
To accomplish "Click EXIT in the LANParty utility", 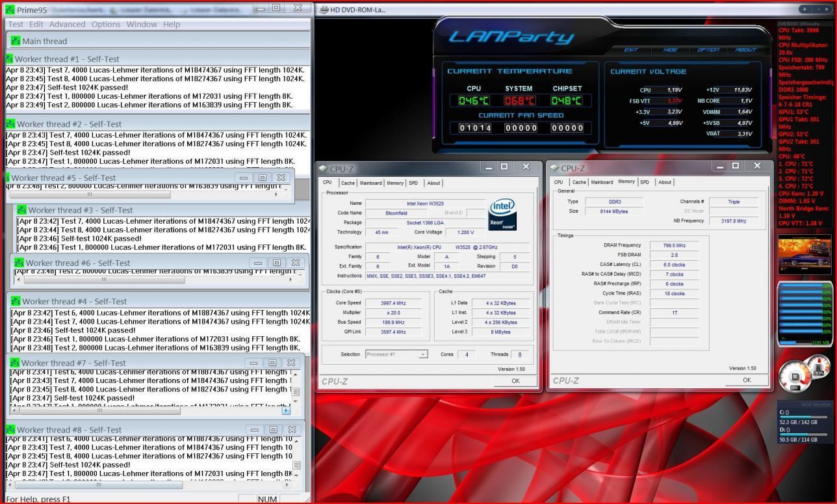I will (x=631, y=49).
